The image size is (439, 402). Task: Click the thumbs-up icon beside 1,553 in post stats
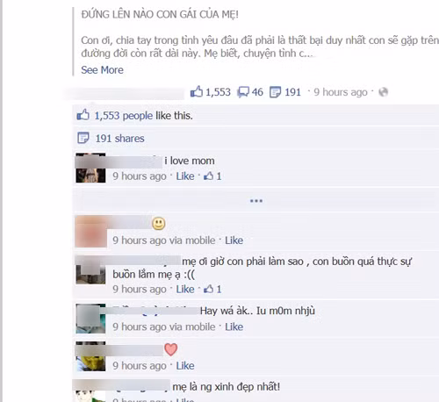pos(197,91)
